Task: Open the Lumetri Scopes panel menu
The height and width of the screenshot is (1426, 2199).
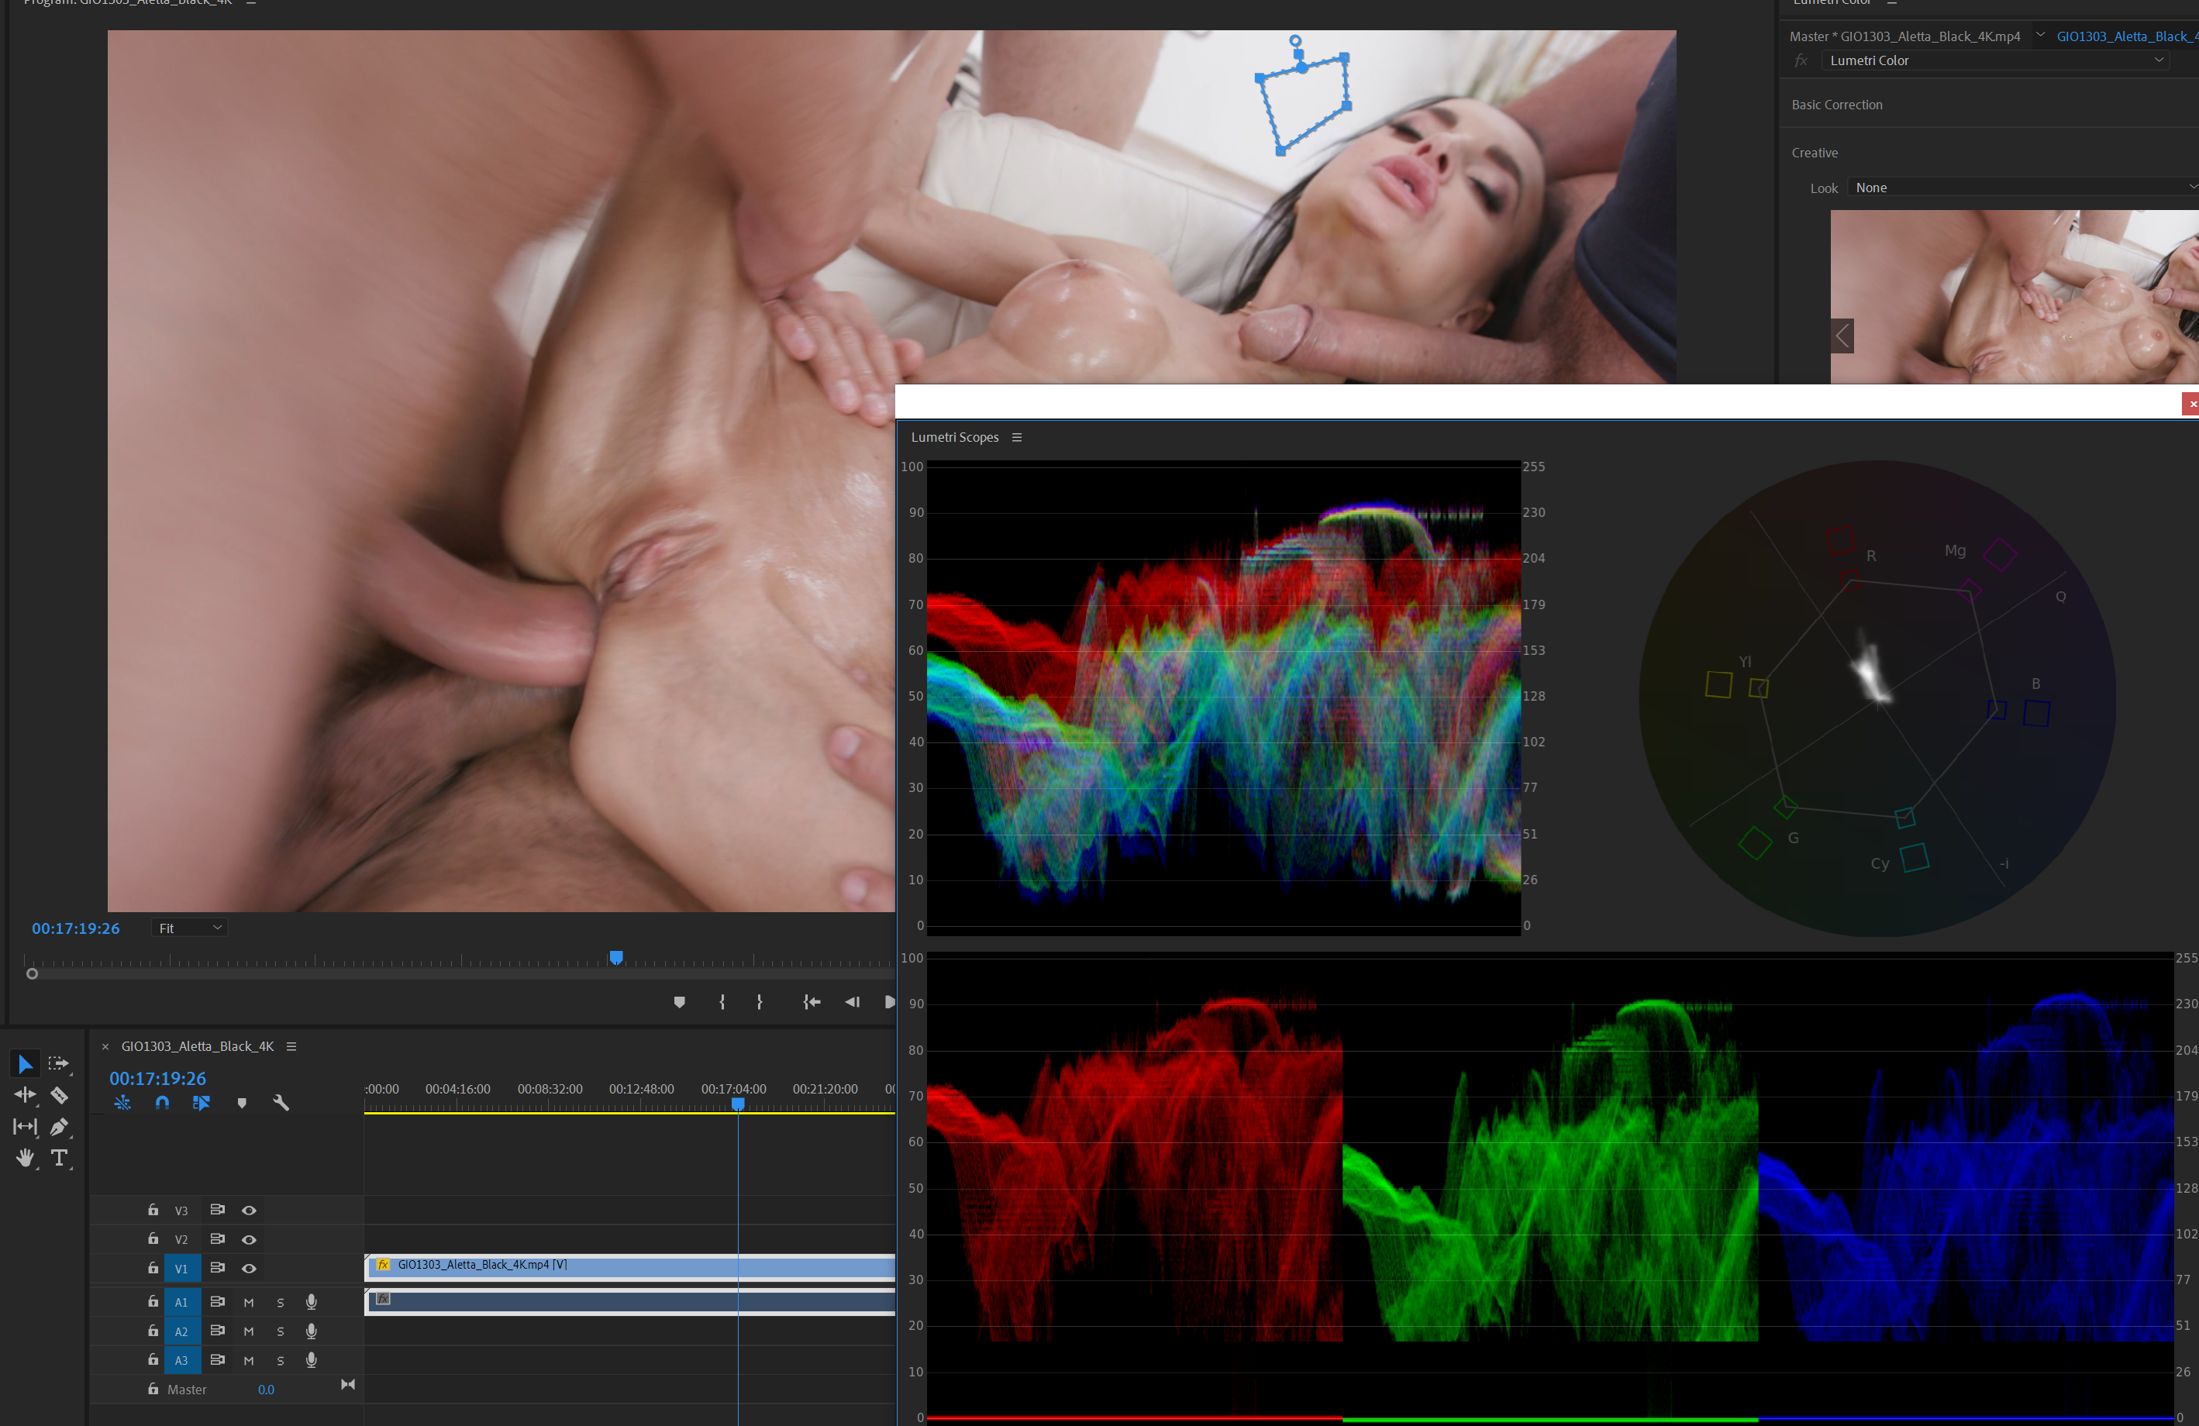Action: tap(1016, 438)
